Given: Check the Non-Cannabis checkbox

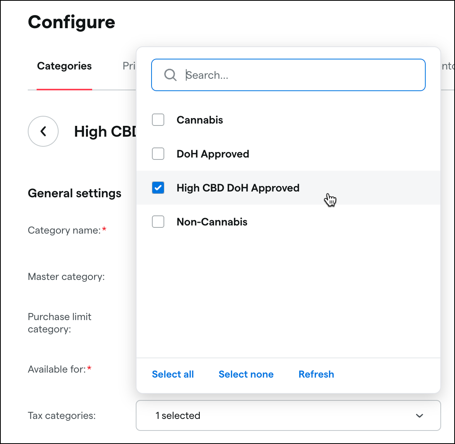Looking at the screenshot, I should click(158, 222).
